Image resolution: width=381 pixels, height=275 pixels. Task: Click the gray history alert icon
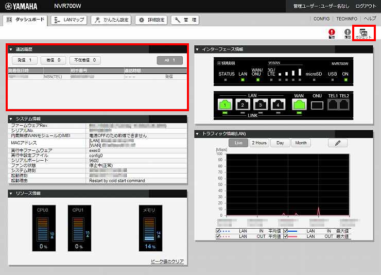(x=348, y=33)
